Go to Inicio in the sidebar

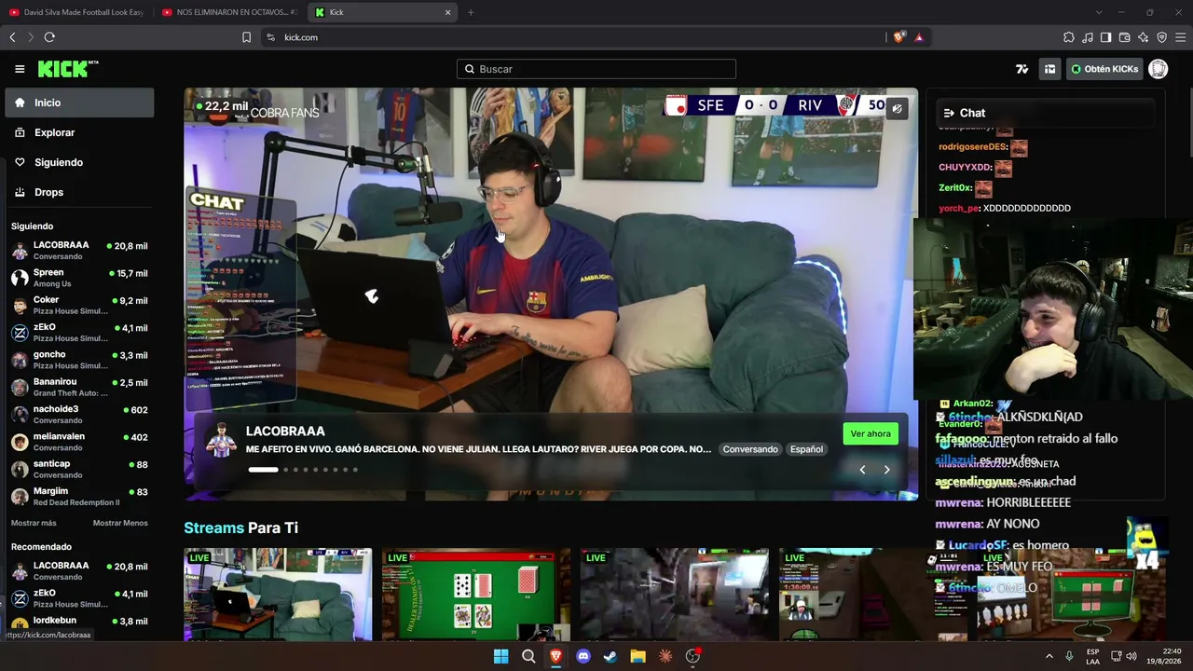[79, 103]
